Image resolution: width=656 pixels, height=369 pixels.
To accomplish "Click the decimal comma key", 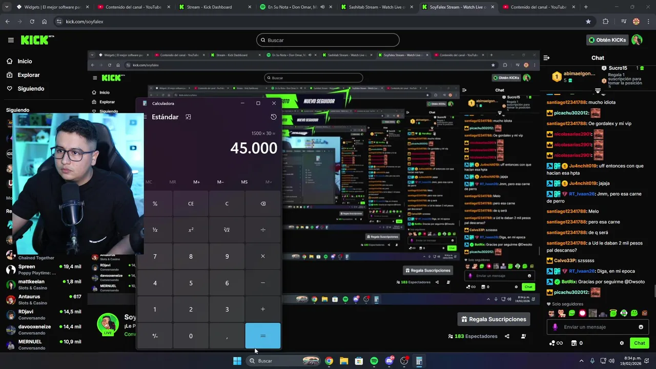I will (x=227, y=336).
